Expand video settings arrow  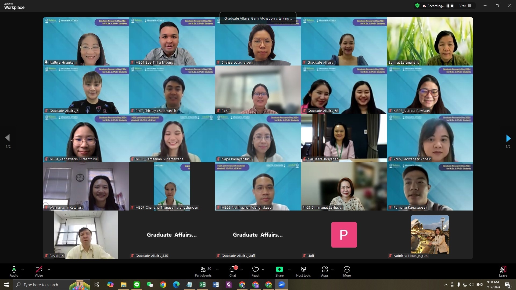49,269
